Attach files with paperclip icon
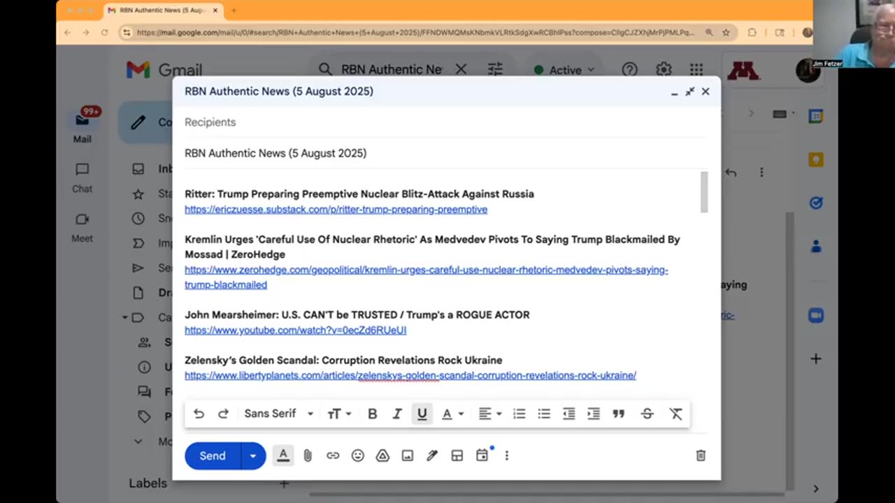895x503 pixels. tap(308, 455)
